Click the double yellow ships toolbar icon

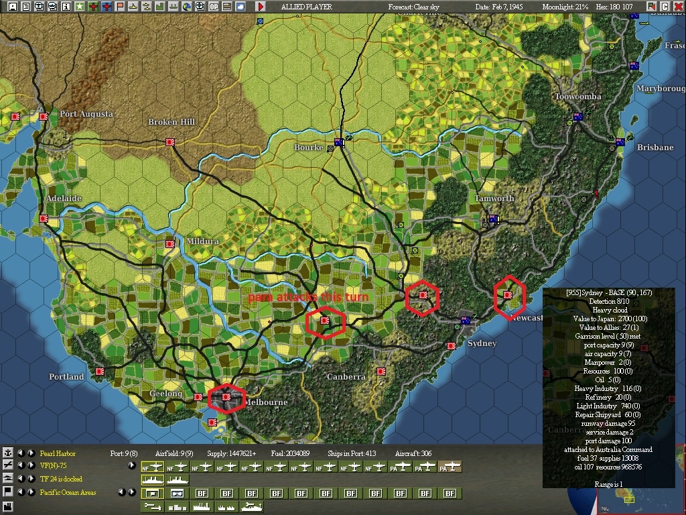(147, 7)
